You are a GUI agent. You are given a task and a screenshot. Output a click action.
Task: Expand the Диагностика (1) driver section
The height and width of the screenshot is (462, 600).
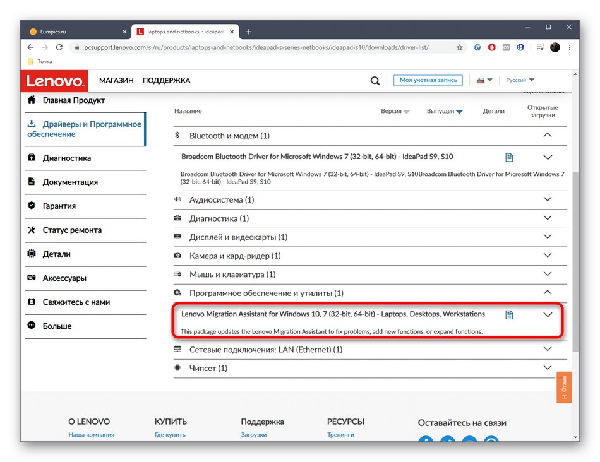[548, 218]
